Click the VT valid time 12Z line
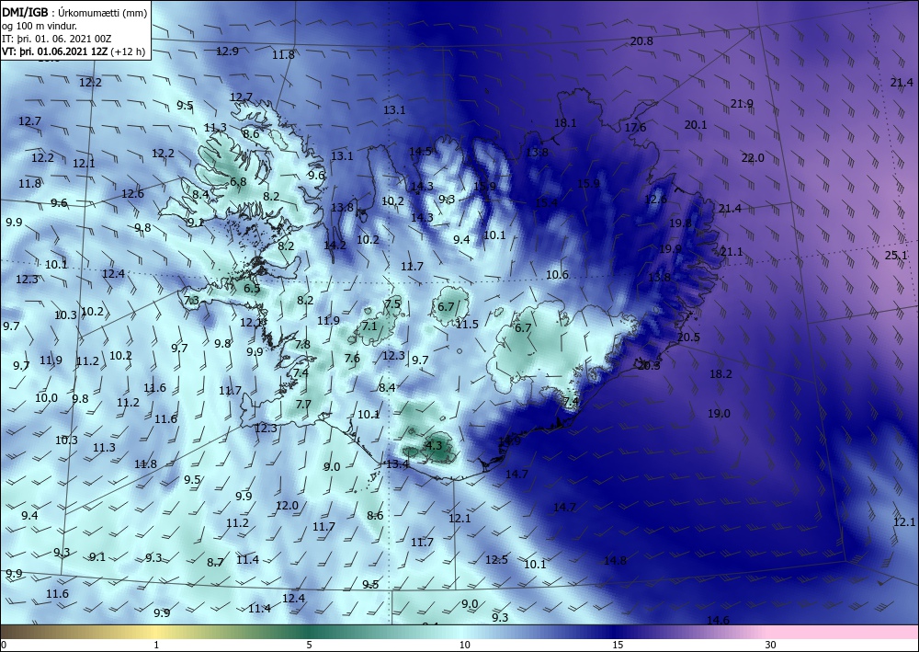This screenshot has height=652, width=919. coord(74,51)
